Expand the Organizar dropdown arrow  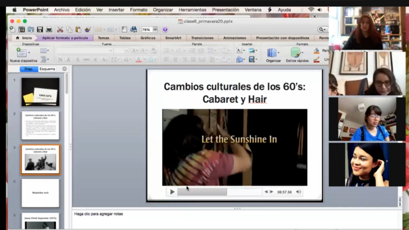[279, 53]
